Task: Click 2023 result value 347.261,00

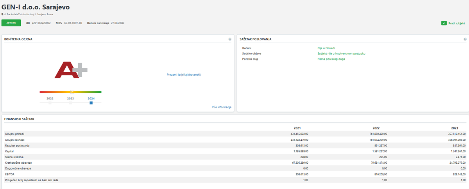Action: pyautogui.click(x=459, y=145)
